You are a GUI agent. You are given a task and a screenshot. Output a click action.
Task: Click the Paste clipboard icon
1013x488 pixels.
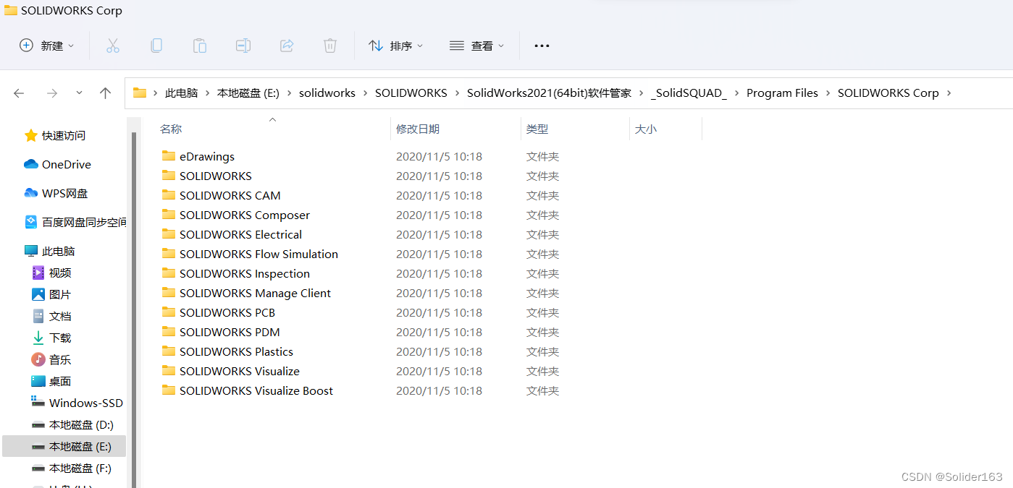click(200, 46)
